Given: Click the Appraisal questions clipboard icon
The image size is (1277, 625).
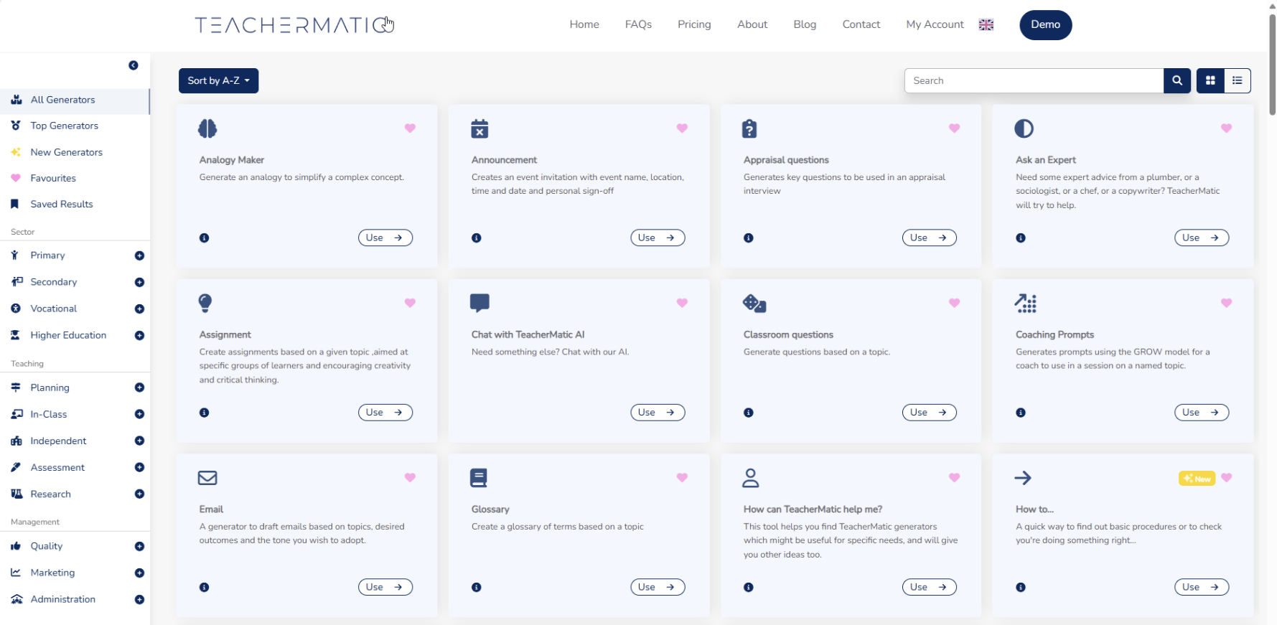Looking at the screenshot, I should click(x=749, y=128).
